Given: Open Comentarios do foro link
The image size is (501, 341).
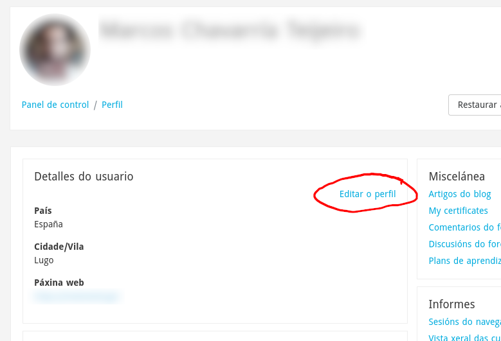Looking at the screenshot, I should coord(465,227).
